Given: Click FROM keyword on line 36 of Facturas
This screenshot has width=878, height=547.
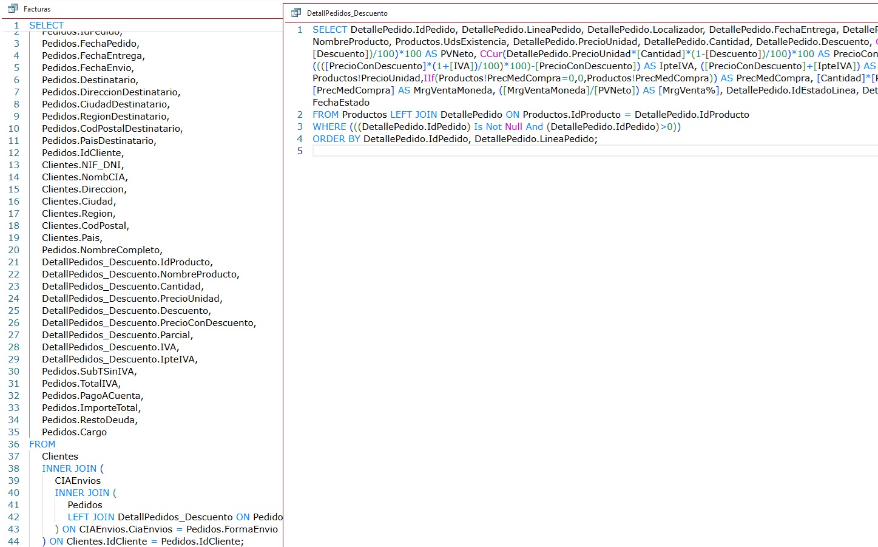Looking at the screenshot, I should coord(42,444).
